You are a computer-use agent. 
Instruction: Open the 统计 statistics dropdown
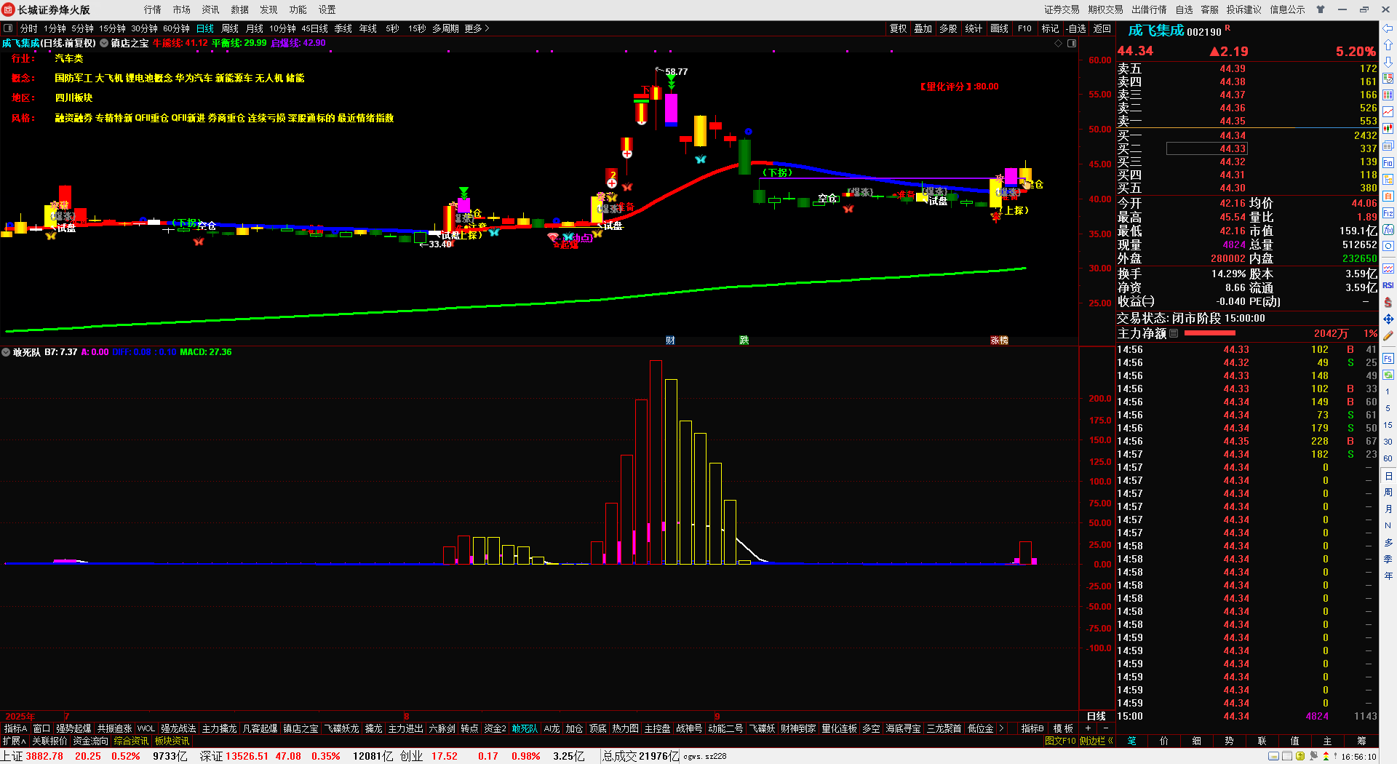click(974, 28)
